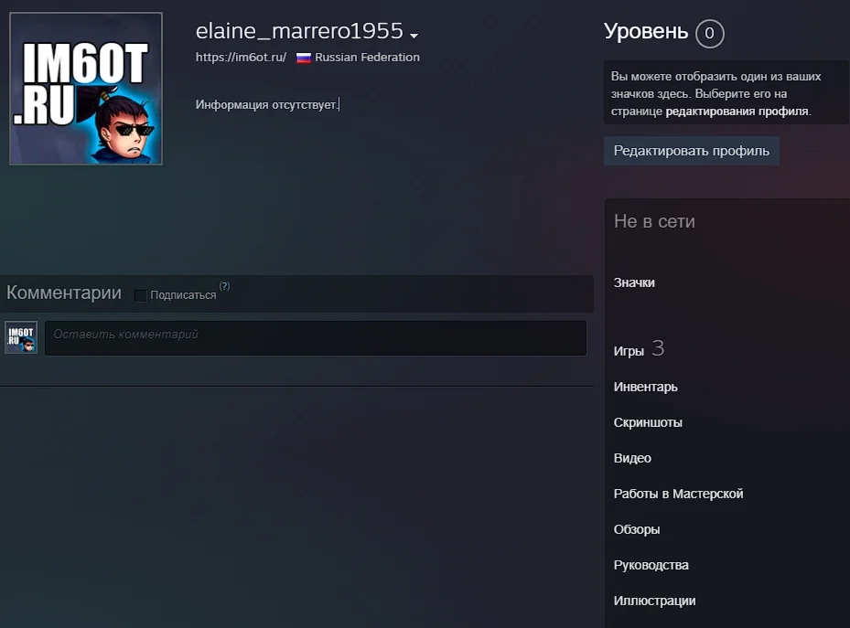Click the 'Оставить комментарий' comment field
The width and height of the screenshot is (850, 628).
click(316, 338)
